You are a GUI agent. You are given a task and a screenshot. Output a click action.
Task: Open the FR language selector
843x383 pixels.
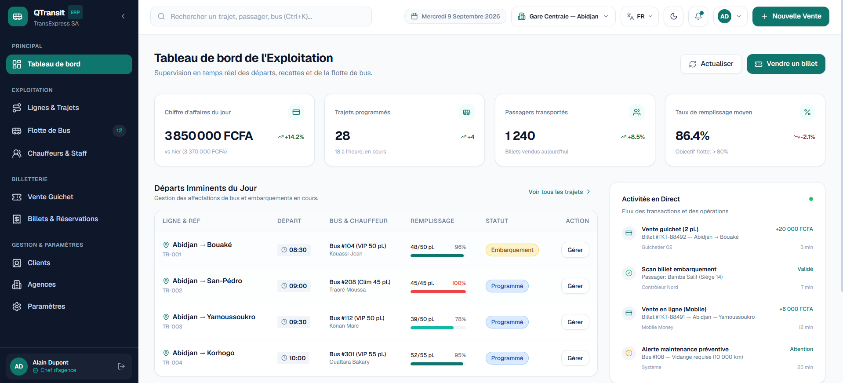[640, 16]
